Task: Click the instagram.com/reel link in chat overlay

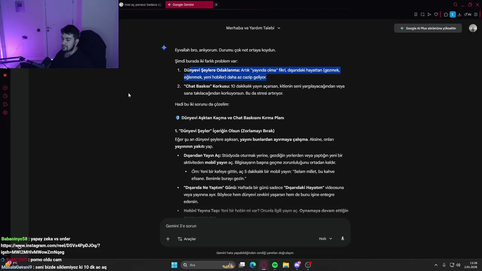Action: (x=50, y=249)
